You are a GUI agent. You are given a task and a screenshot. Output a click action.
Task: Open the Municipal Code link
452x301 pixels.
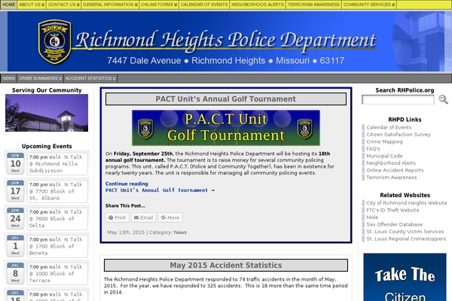384,156
